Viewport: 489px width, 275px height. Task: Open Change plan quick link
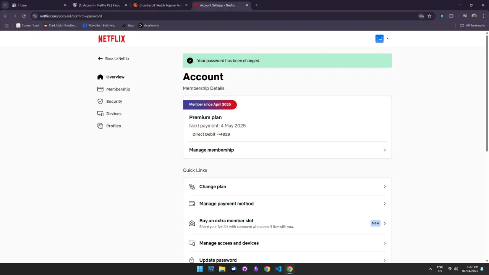[x=287, y=187]
